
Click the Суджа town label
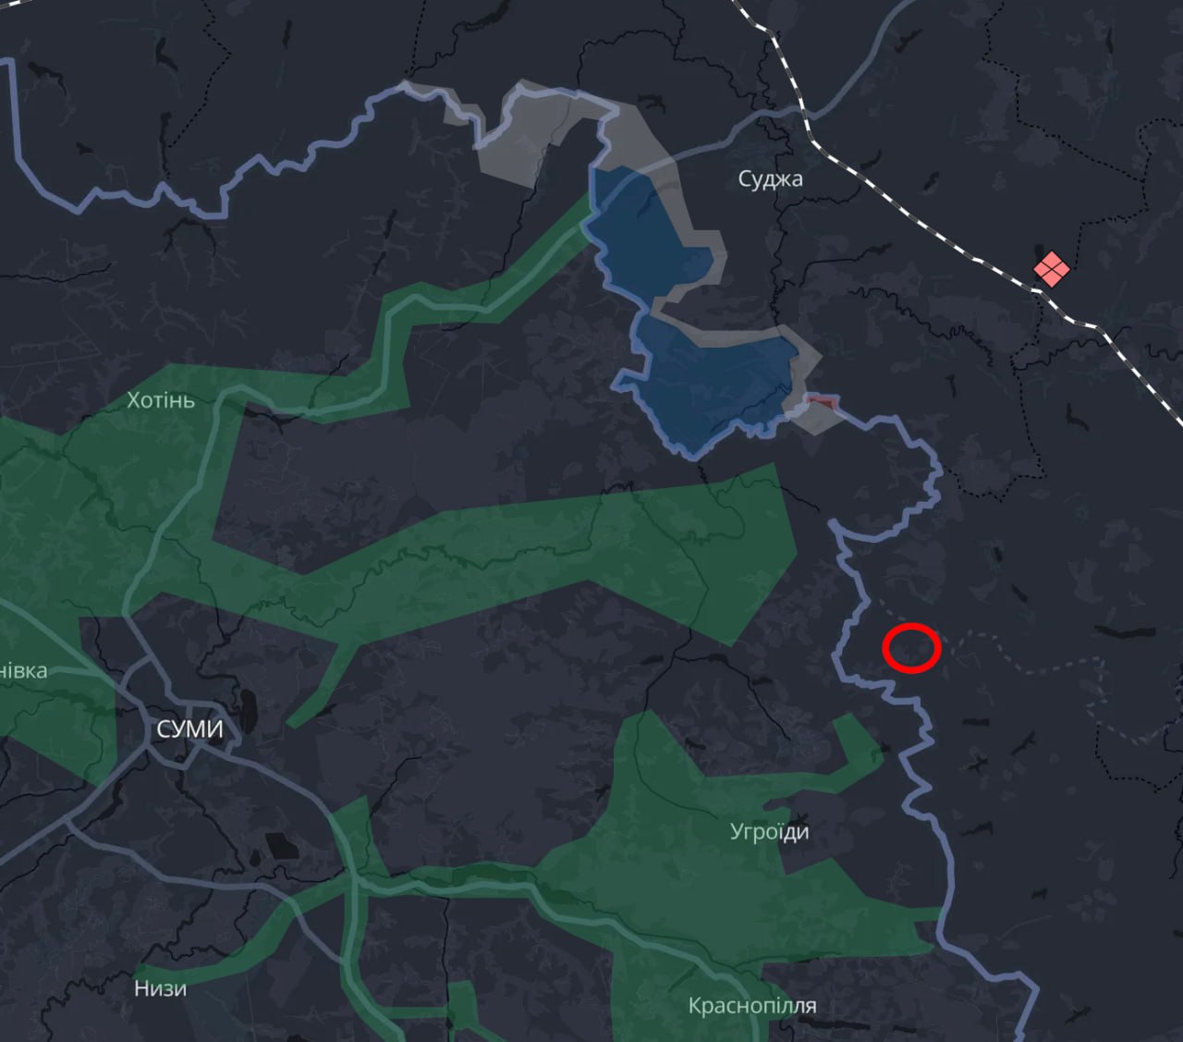click(x=770, y=179)
